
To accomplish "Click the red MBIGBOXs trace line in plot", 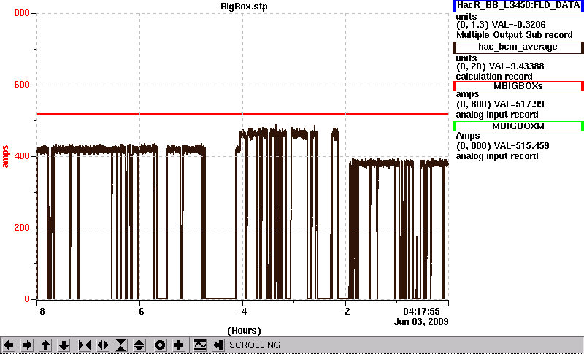I will 242,114.
